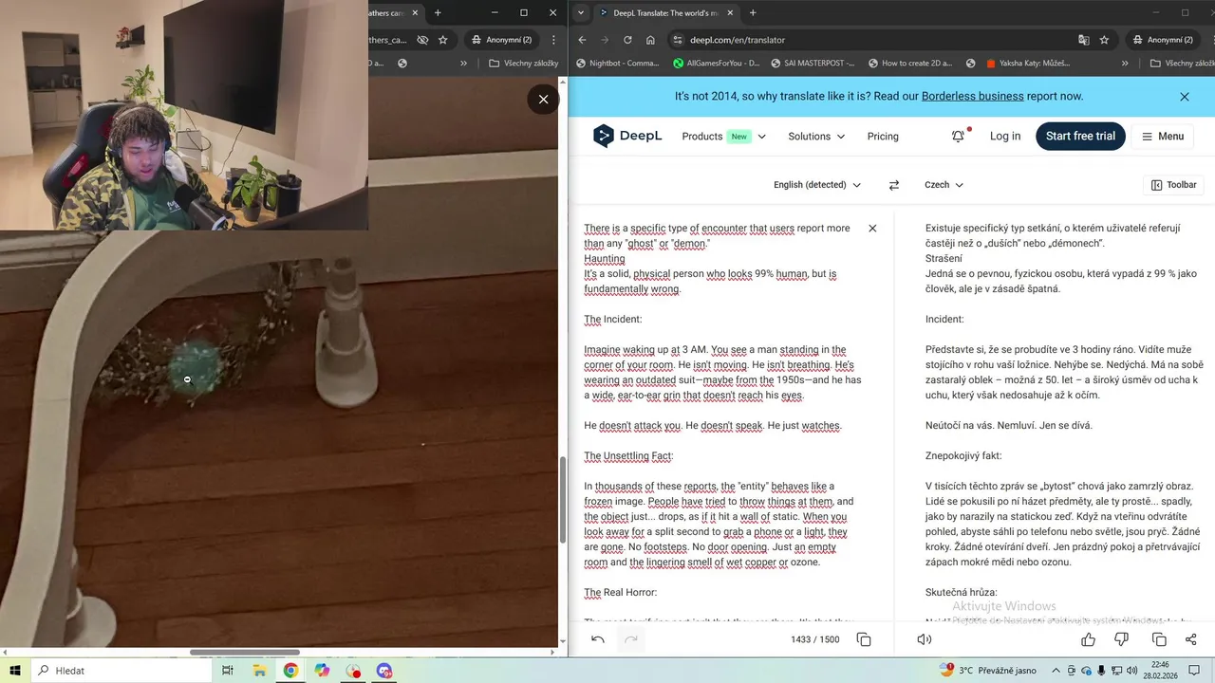This screenshot has width=1215, height=683.
Task: Open Task View on taskbar
Action: [x=228, y=671]
